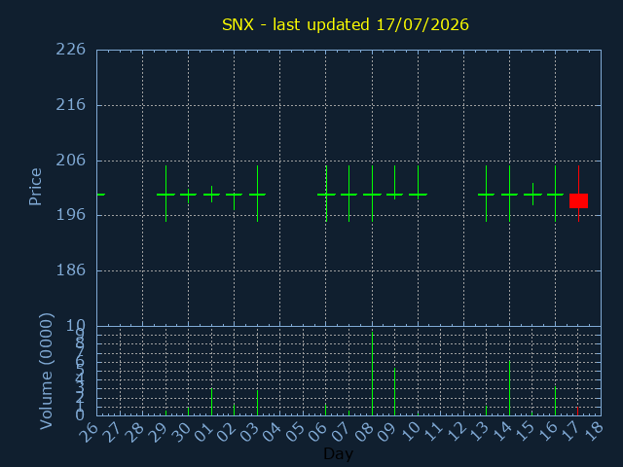
Task: Select the 226 price axis label
Action: pos(71,50)
